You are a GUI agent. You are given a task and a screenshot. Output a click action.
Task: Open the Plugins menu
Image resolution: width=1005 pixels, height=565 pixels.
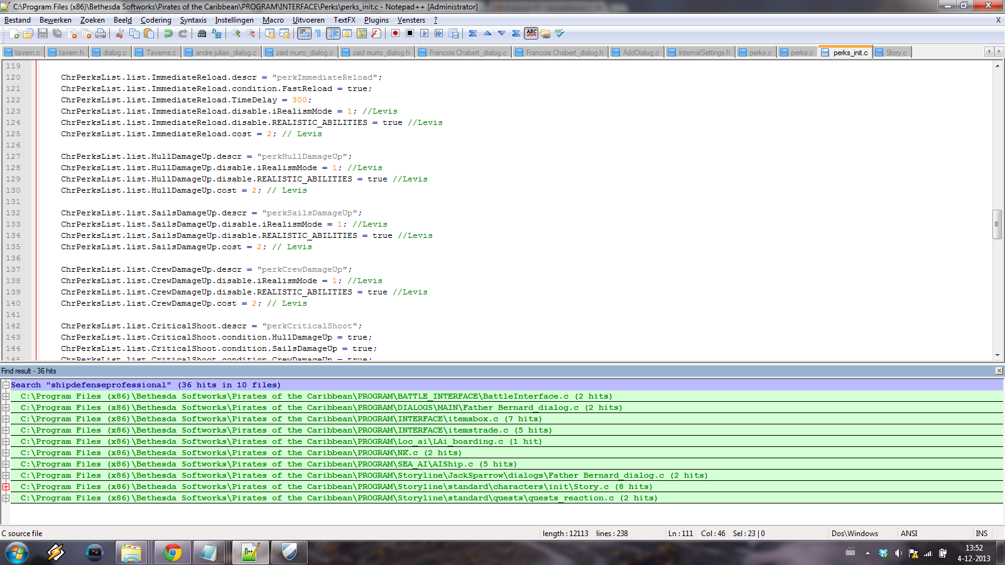(x=376, y=20)
